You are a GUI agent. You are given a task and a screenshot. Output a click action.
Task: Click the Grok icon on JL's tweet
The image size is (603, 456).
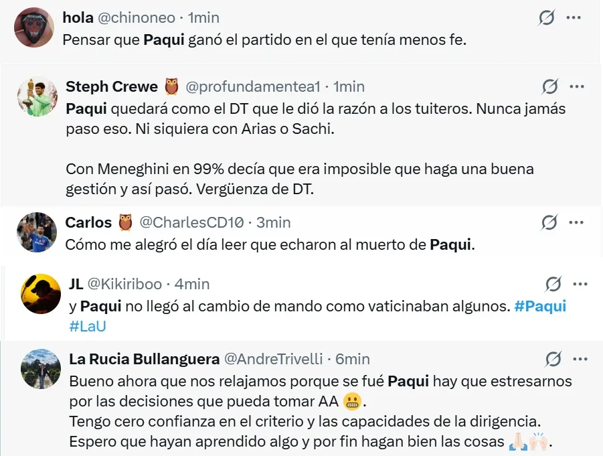553,285
